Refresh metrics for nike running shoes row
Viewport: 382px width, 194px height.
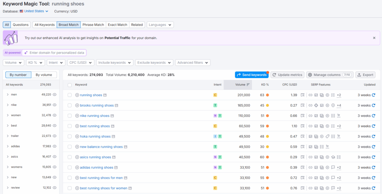[373, 116]
